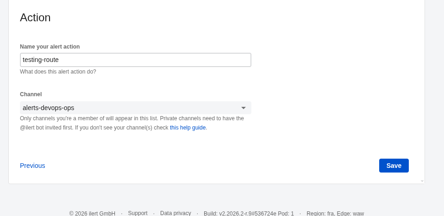Select the 'alerts-devops-ops' value text
444x216 pixels.
coord(48,108)
